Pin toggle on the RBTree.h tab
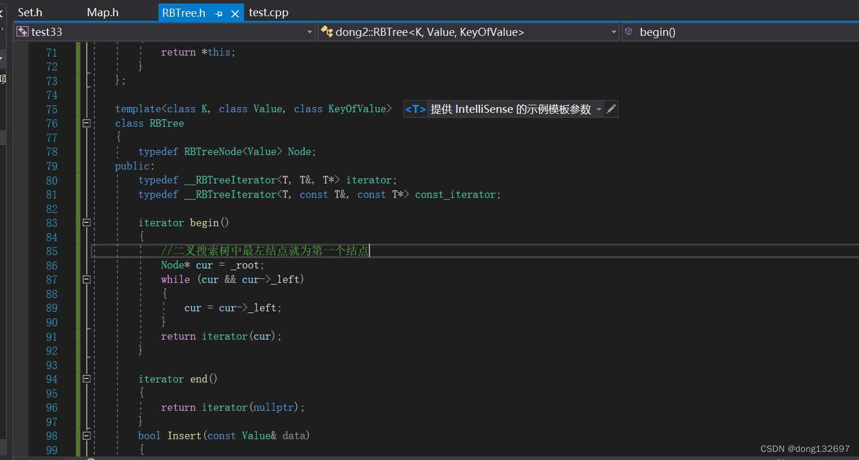Image resolution: width=859 pixels, height=460 pixels. pyautogui.click(x=219, y=13)
